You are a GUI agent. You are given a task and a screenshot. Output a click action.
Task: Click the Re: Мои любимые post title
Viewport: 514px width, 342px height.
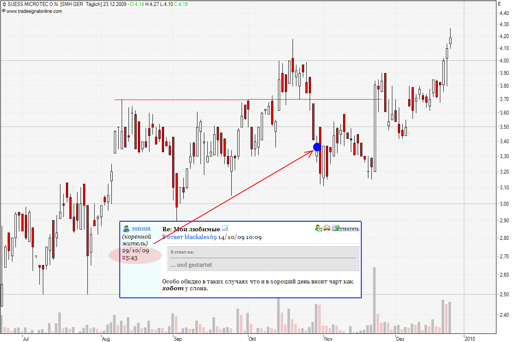[x=191, y=229]
